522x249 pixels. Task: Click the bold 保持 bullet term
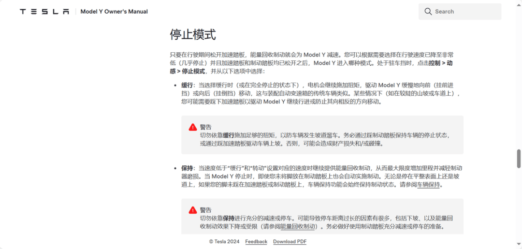187,168
